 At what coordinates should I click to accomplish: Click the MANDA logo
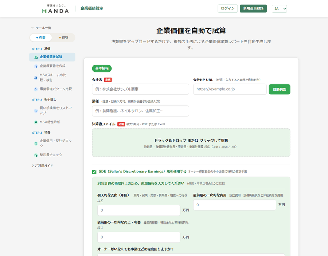[55, 9]
